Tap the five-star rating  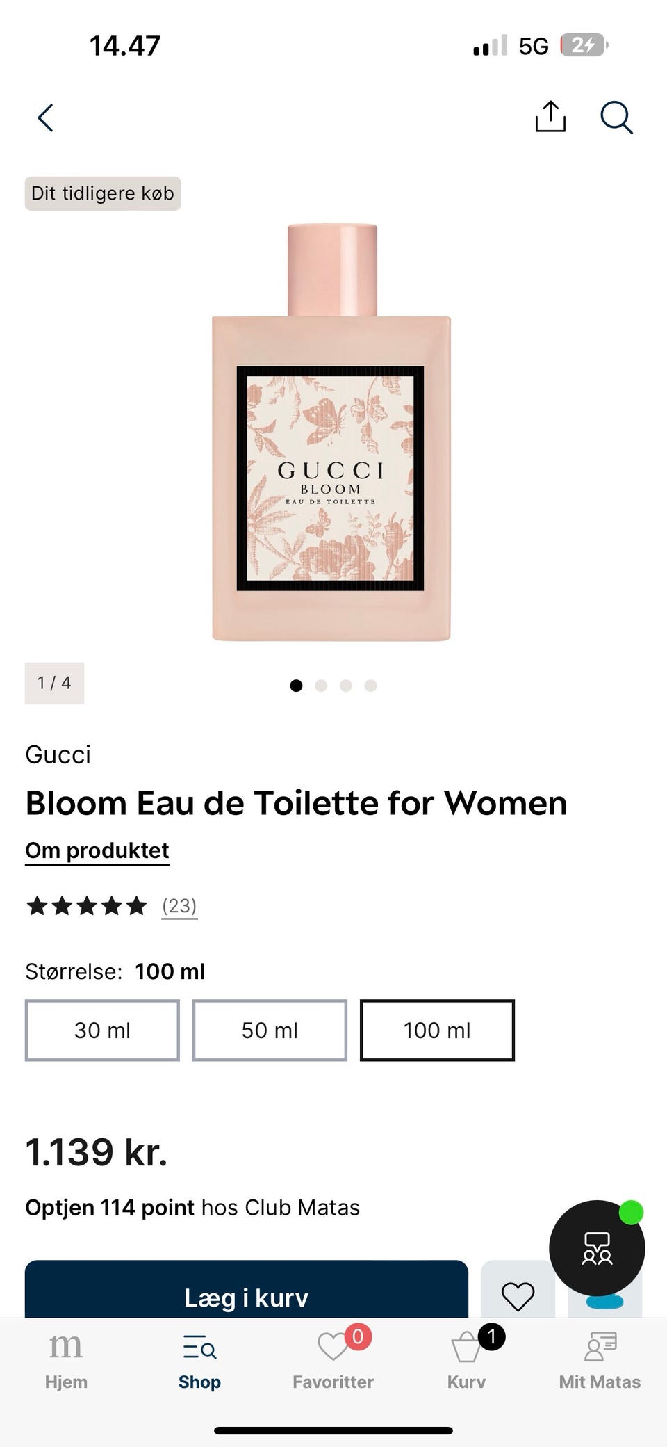[87, 905]
